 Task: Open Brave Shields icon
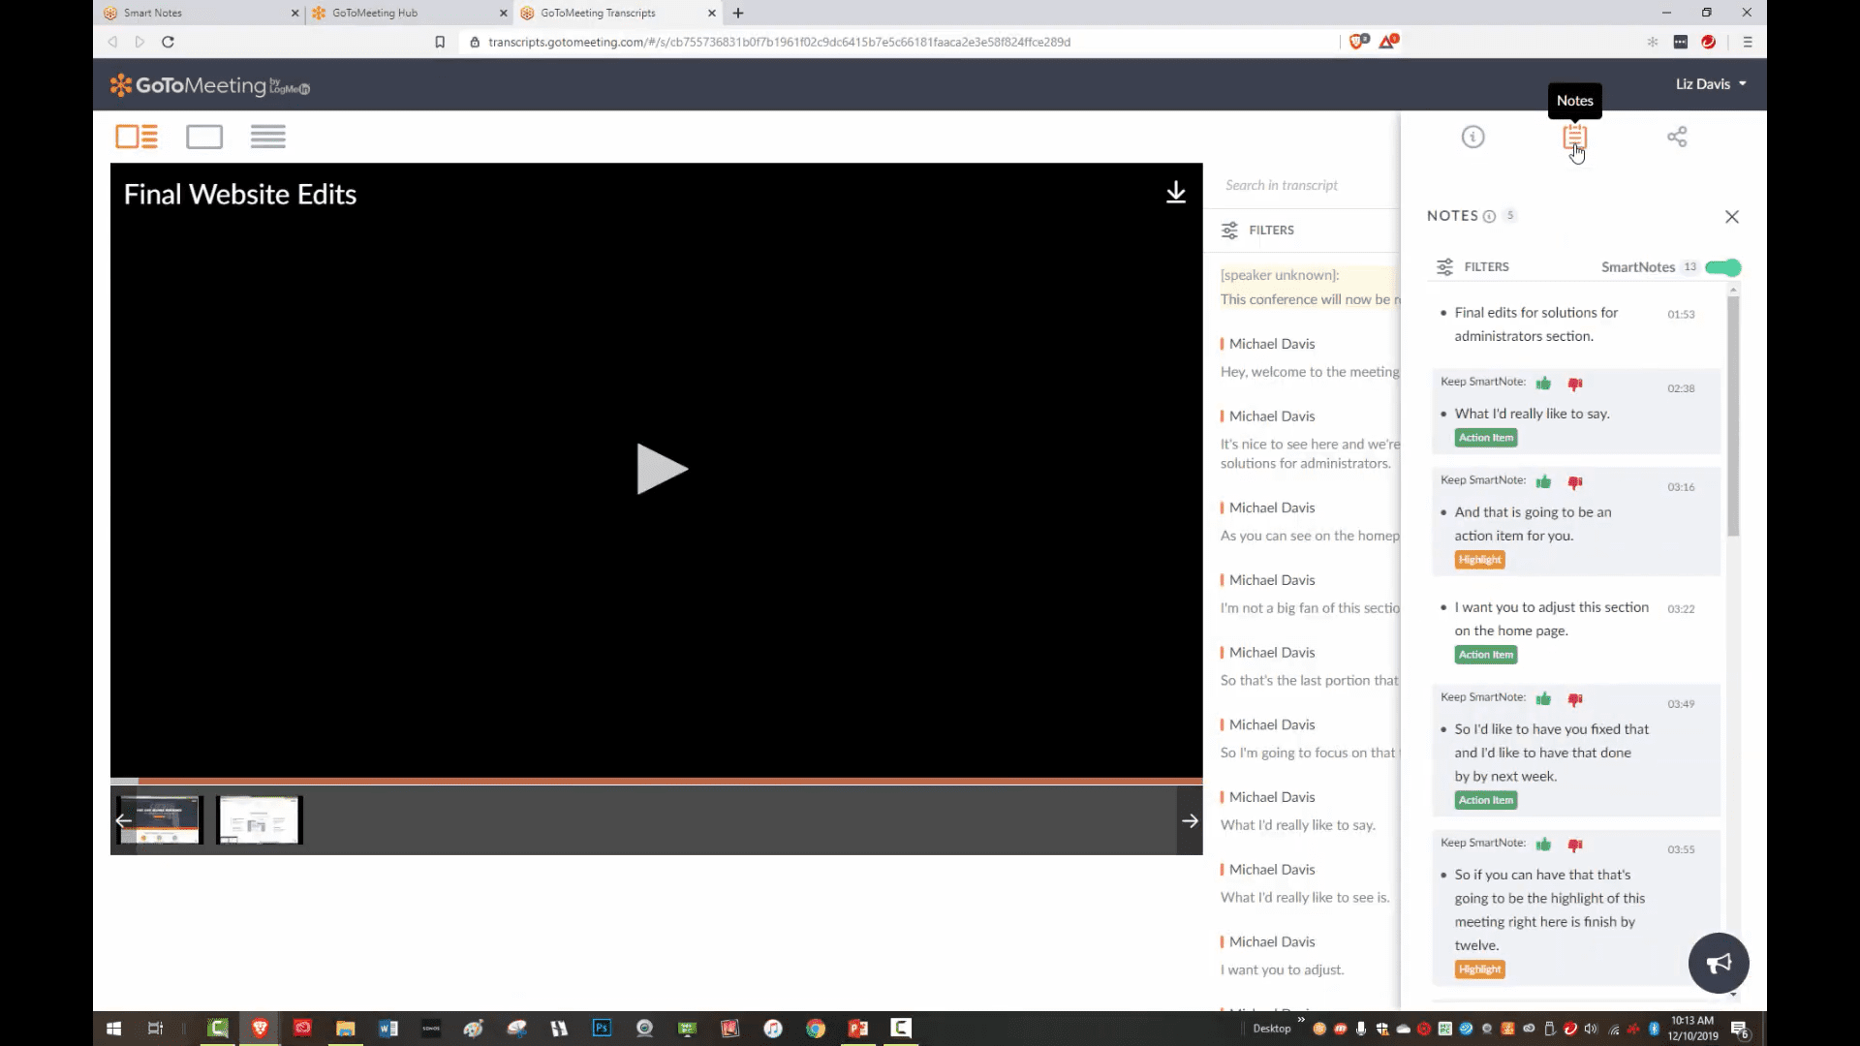tap(1359, 42)
